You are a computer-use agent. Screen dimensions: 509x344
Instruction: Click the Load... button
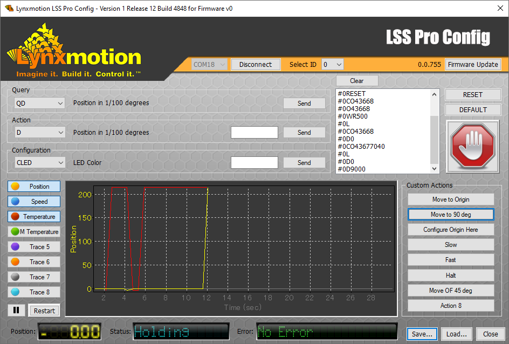456,334
